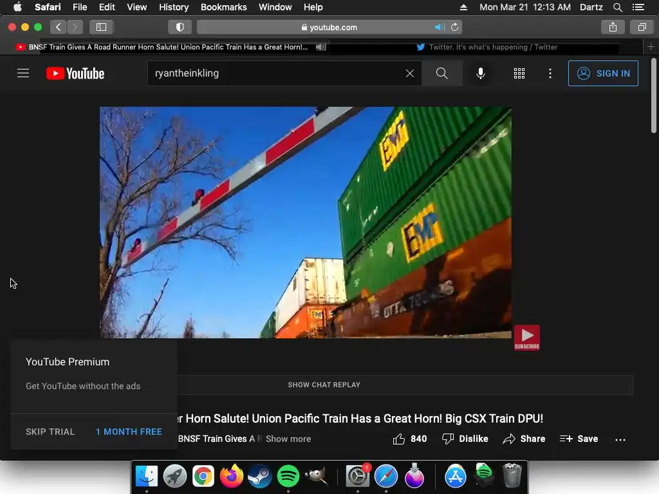Image resolution: width=659 pixels, height=494 pixels.
Task: Click the train video player frame
Action: pos(306,222)
